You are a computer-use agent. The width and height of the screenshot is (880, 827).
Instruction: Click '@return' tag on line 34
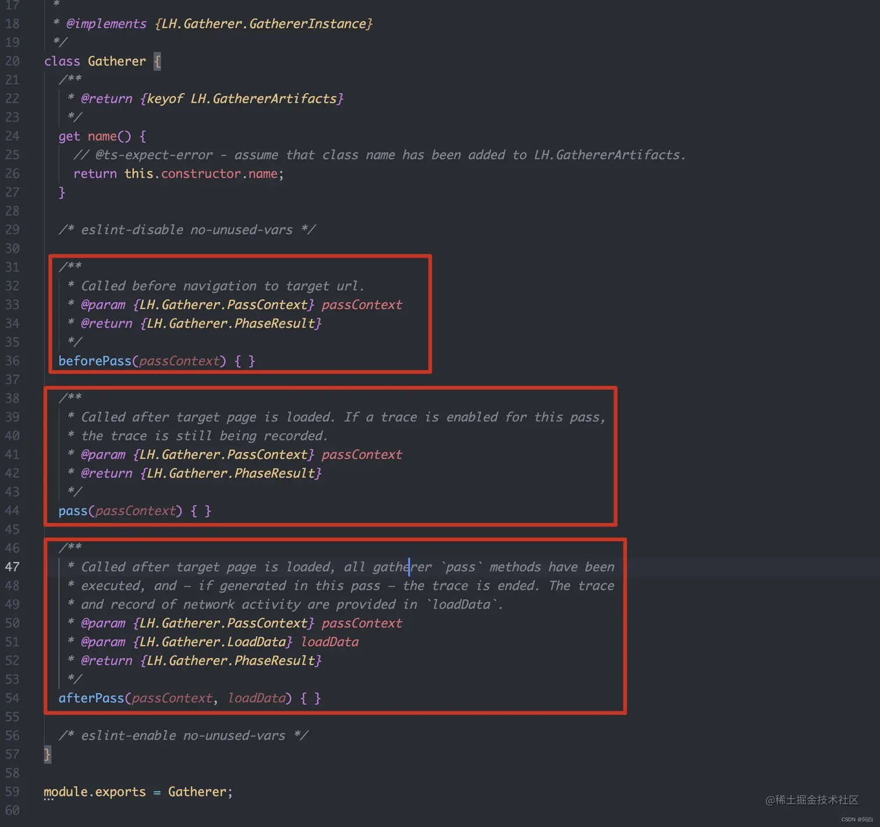(107, 324)
